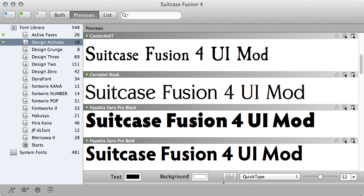
Task: Click the add fonts A+ icon
Action: tap(12, 190)
